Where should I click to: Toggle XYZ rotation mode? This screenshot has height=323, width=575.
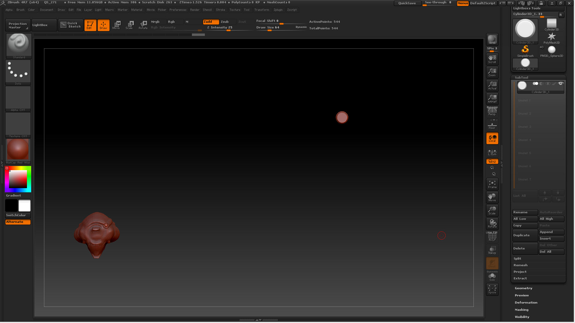point(492,161)
